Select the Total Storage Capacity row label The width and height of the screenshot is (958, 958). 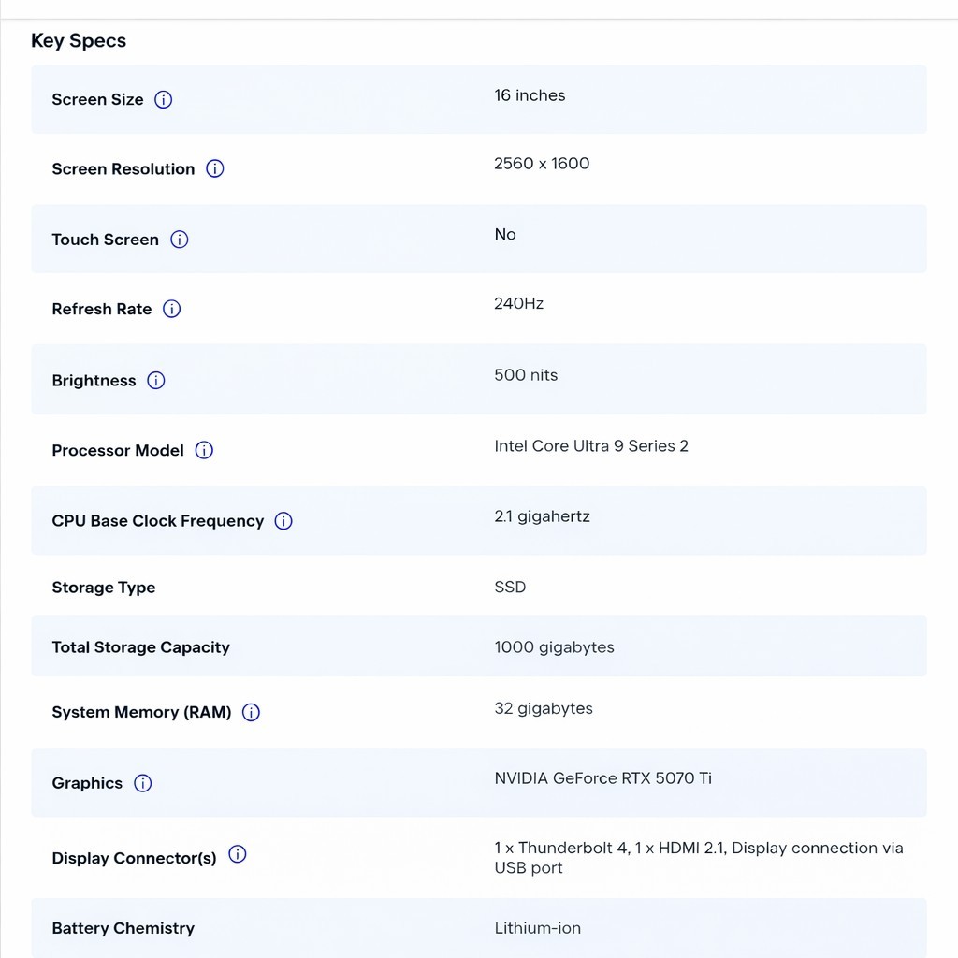pos(140,647)
